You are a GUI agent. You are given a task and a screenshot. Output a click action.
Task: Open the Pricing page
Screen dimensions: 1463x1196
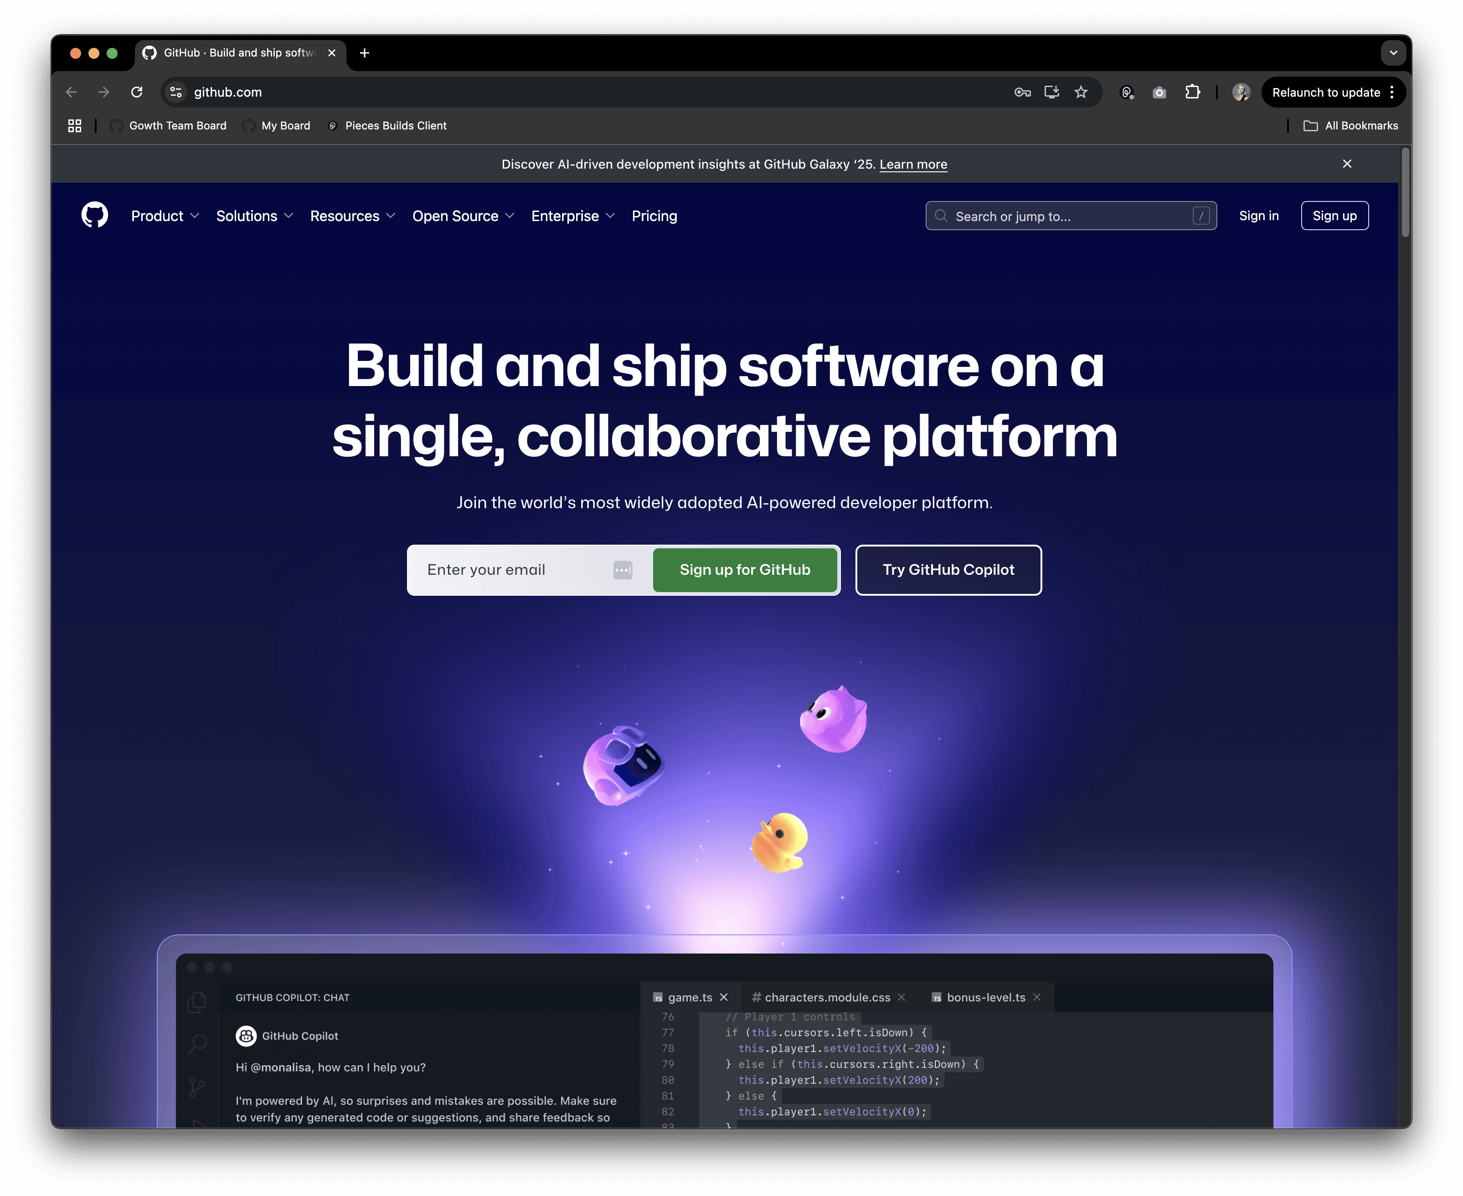[654, 216]
